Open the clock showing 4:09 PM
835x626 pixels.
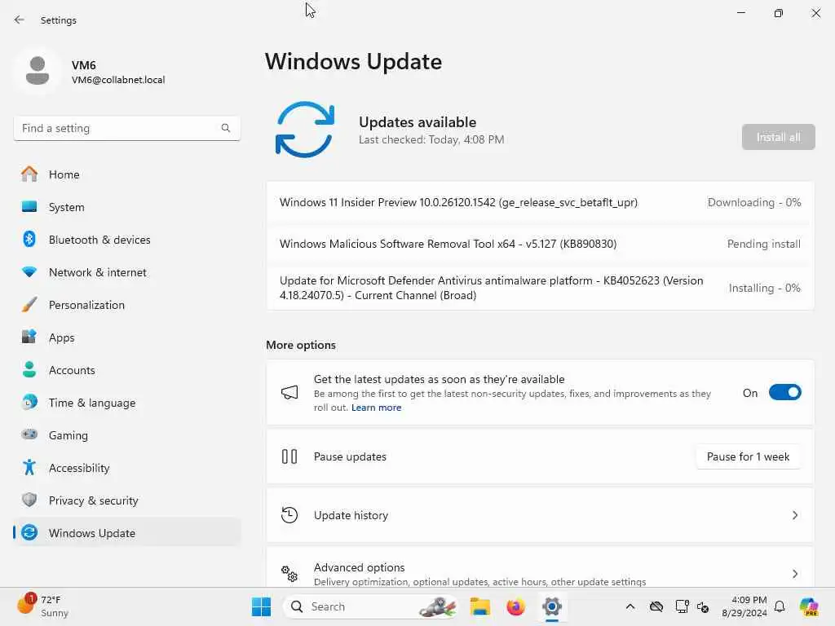744,606
